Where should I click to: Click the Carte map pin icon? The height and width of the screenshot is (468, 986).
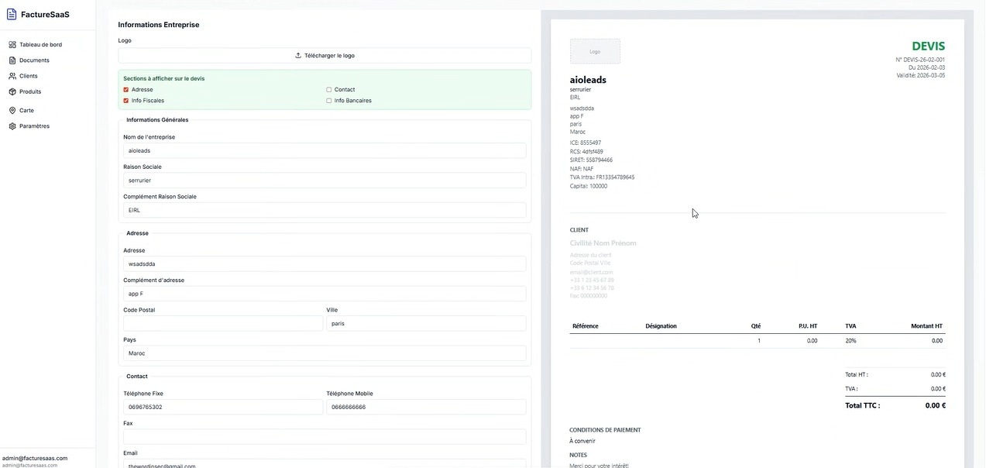12,111
